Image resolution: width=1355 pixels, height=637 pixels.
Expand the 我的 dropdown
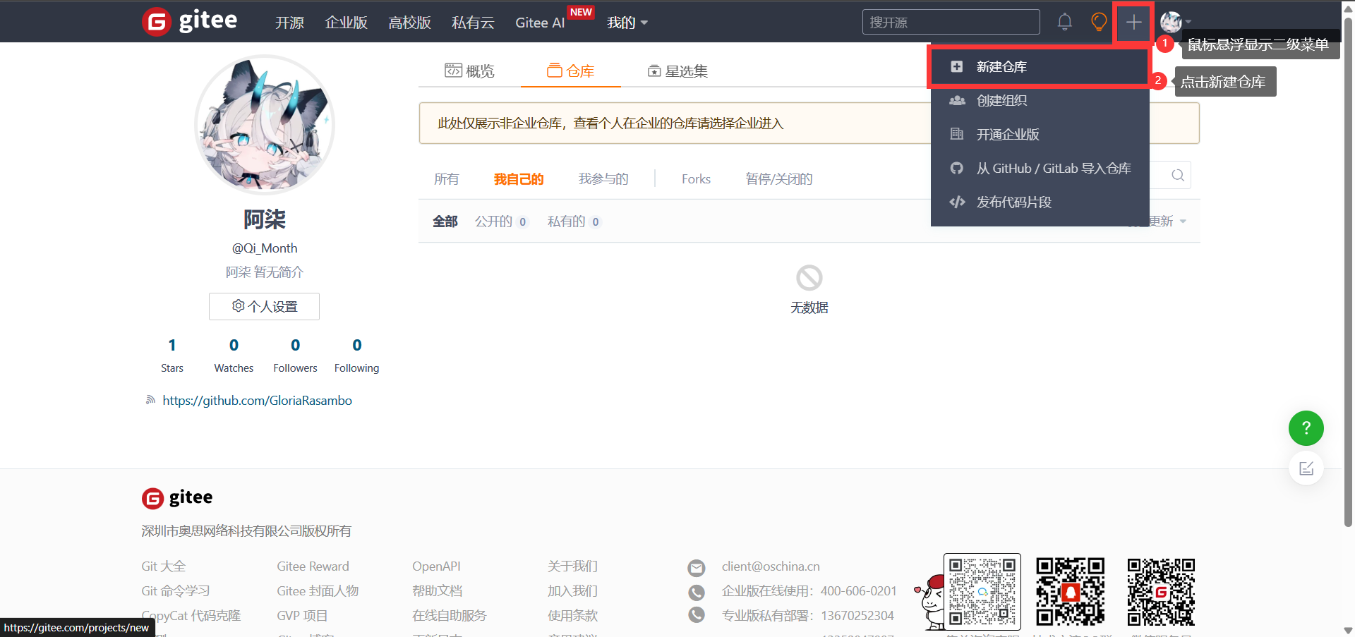click(627, 23)
